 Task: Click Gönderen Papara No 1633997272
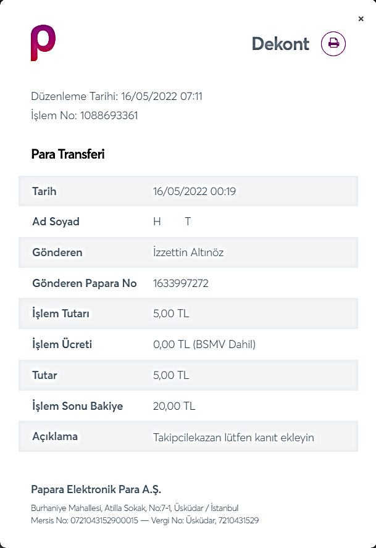(x=181, y=283)
